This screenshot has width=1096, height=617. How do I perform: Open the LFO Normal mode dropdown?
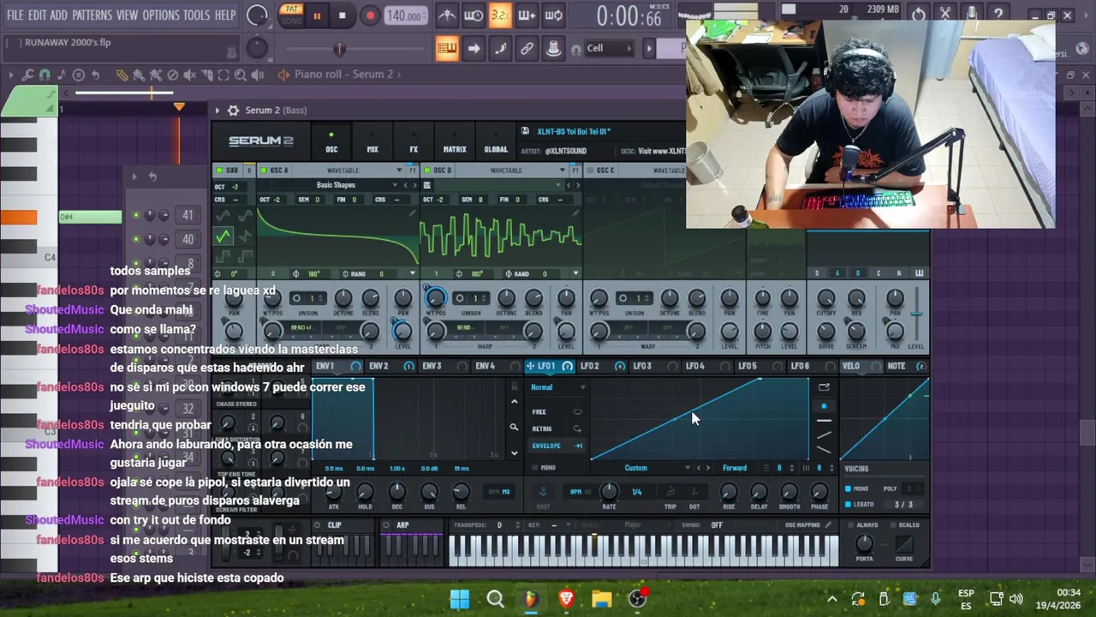tap(557, 387)
